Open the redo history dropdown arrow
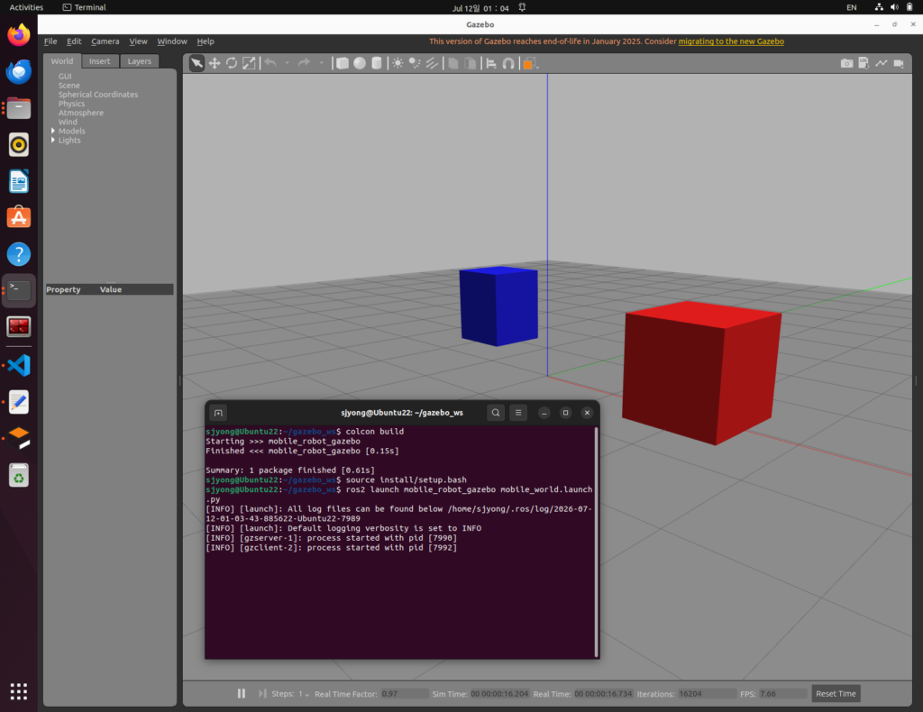 [x=322, y=63]
